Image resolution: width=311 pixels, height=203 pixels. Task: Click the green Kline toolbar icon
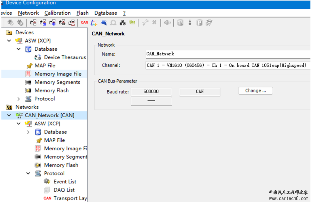[132, 22]
